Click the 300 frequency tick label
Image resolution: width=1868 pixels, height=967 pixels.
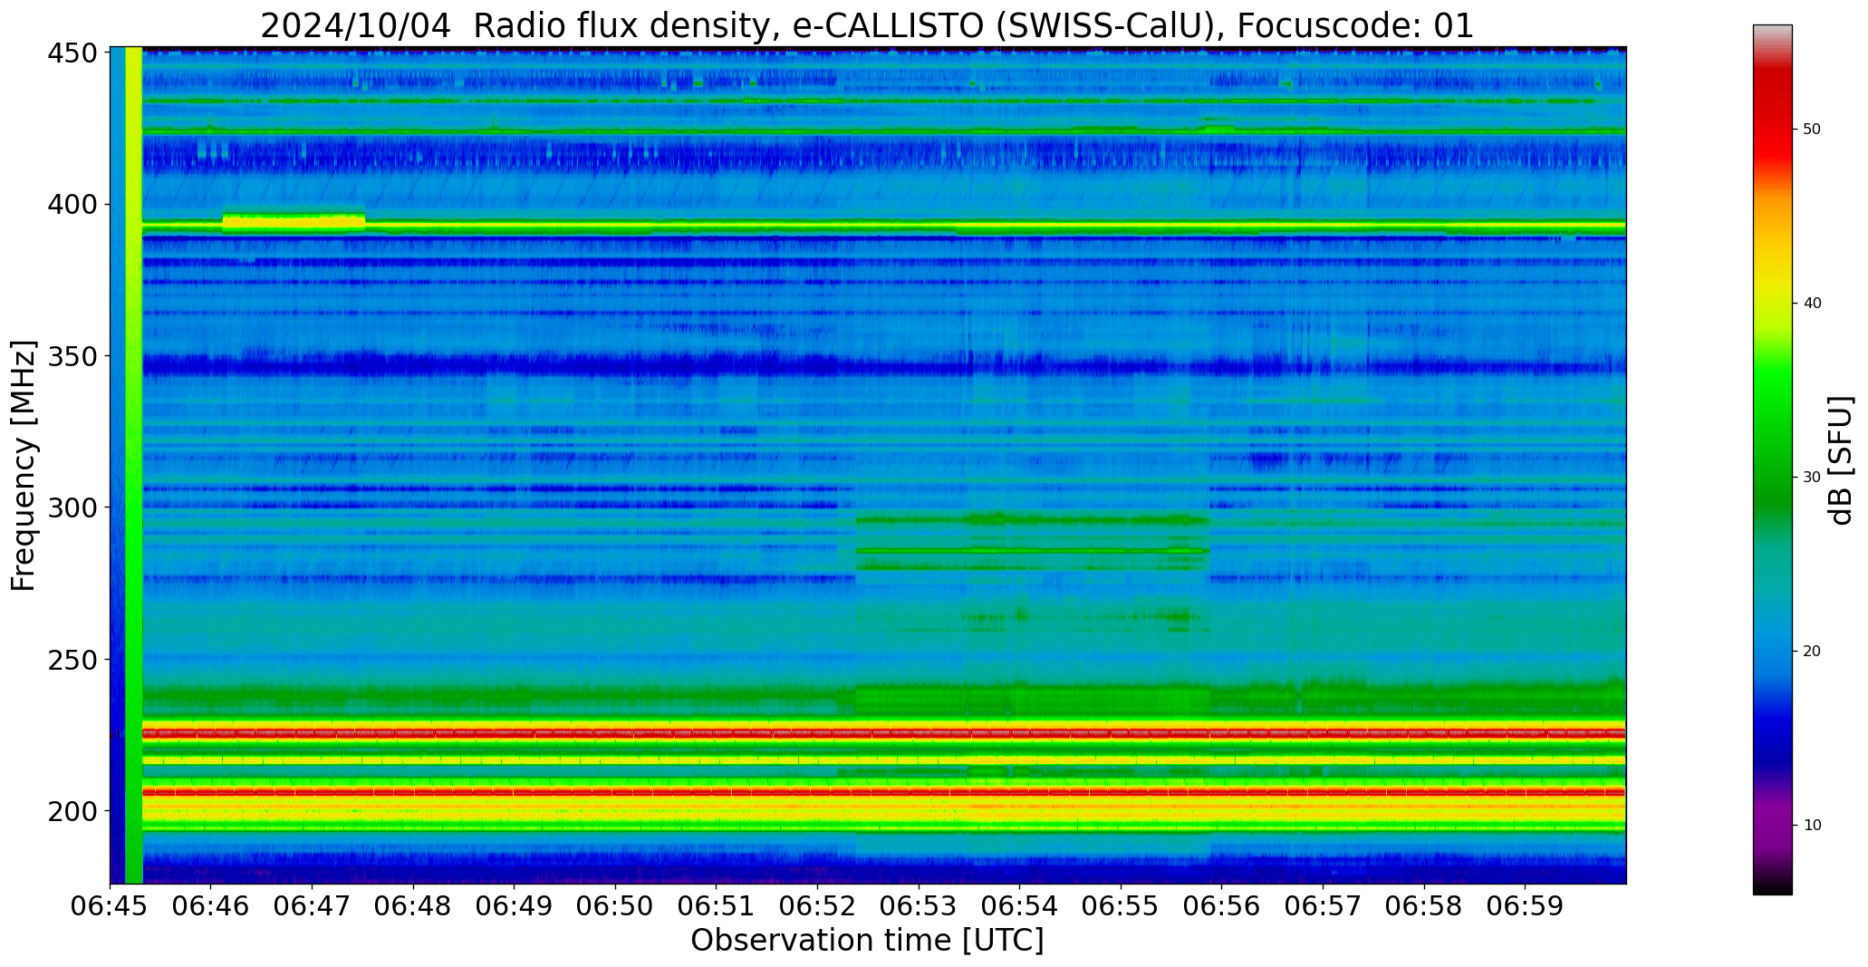point(72,508)
